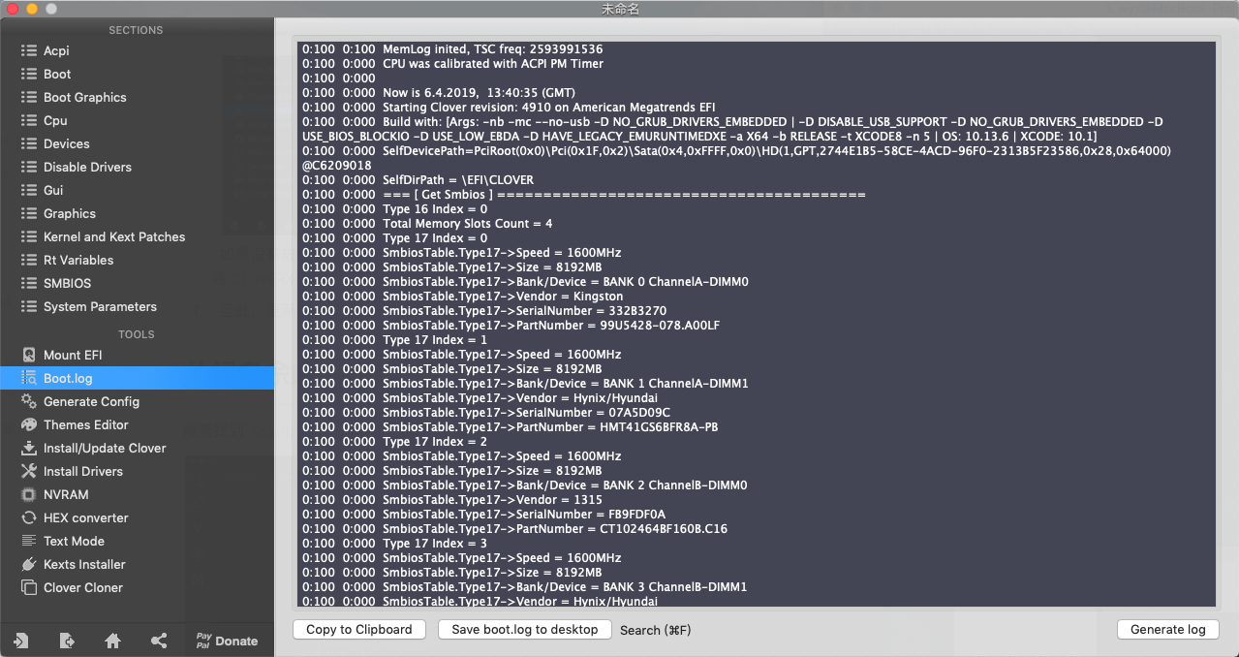Click the share icon in sidebar footer
Screen dimensions: 1239x657
(x=159, y=641)
